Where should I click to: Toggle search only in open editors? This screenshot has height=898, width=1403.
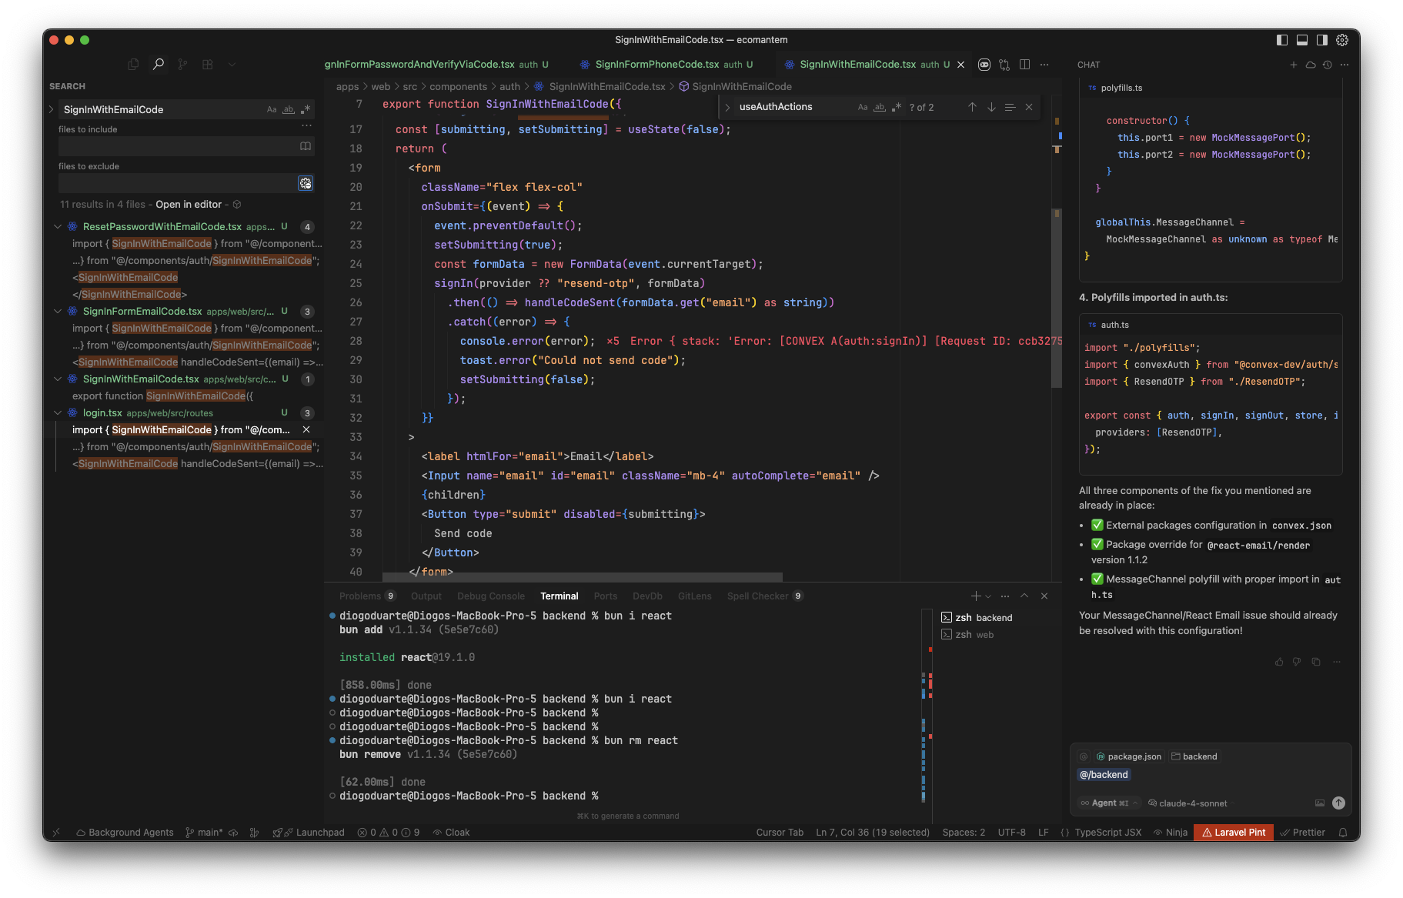(x=306, y=146)
